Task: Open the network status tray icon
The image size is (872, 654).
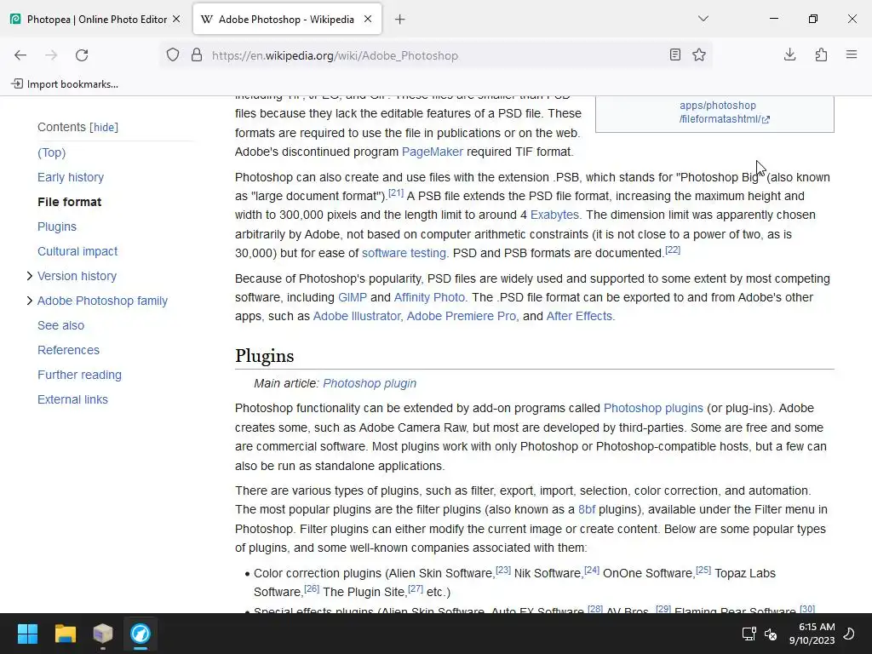Action: [x=749, y=634]
